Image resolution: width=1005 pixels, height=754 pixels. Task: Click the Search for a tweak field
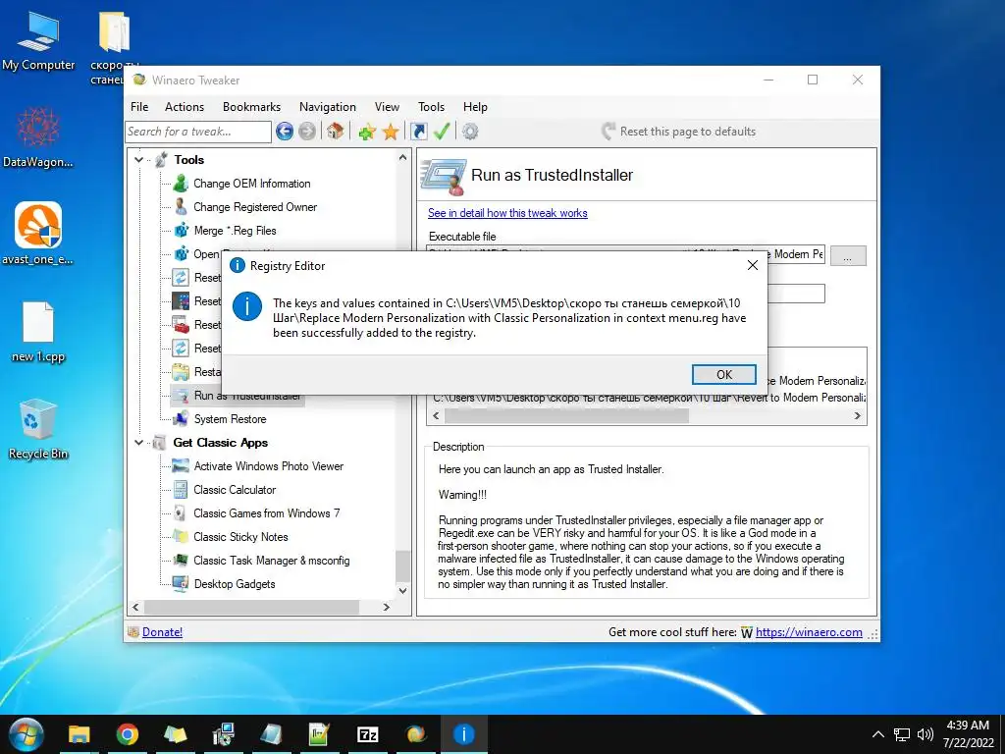[x=198, y=132]
